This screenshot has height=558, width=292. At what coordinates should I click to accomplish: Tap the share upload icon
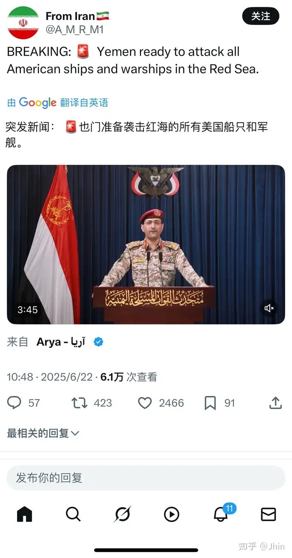[x=275, y=403]
